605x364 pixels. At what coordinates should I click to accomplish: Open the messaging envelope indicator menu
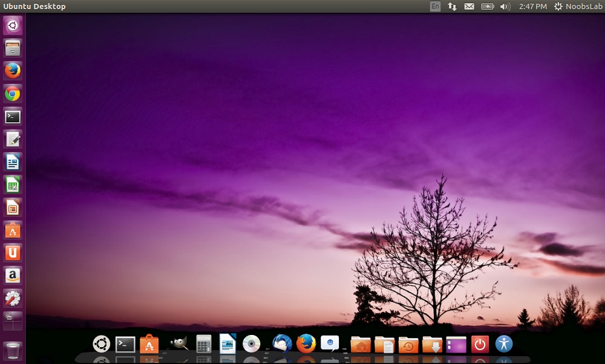click(469, 7)
